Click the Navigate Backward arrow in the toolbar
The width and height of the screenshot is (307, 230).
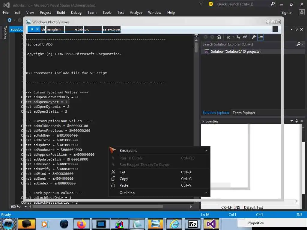[10, 20]
